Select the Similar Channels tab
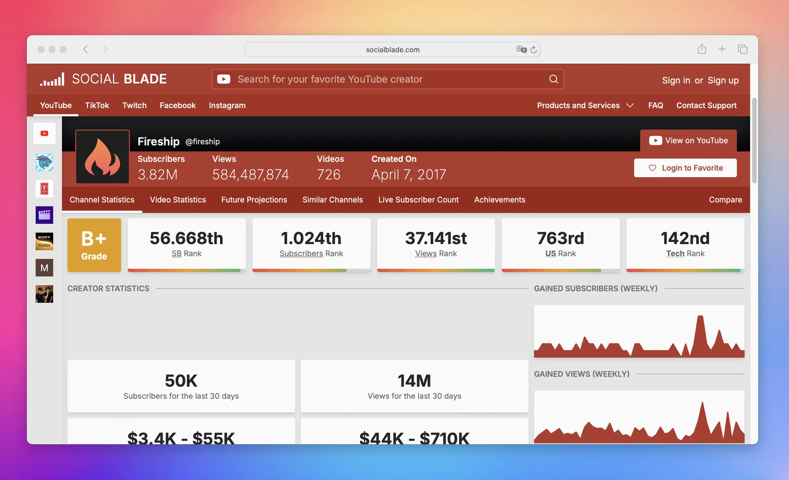This screenshot has height=480, width=789. pyautogui.click(x=332, y=200)
